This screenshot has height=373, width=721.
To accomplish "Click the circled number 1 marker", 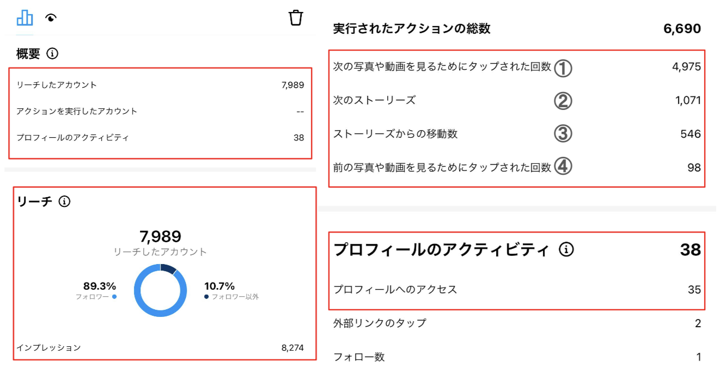I will click(563, 68).
